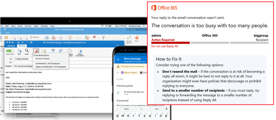Viewport: 276px width, 120px height.
Task: Click the Check Accessibility icon
Action: tap(80, 51)
